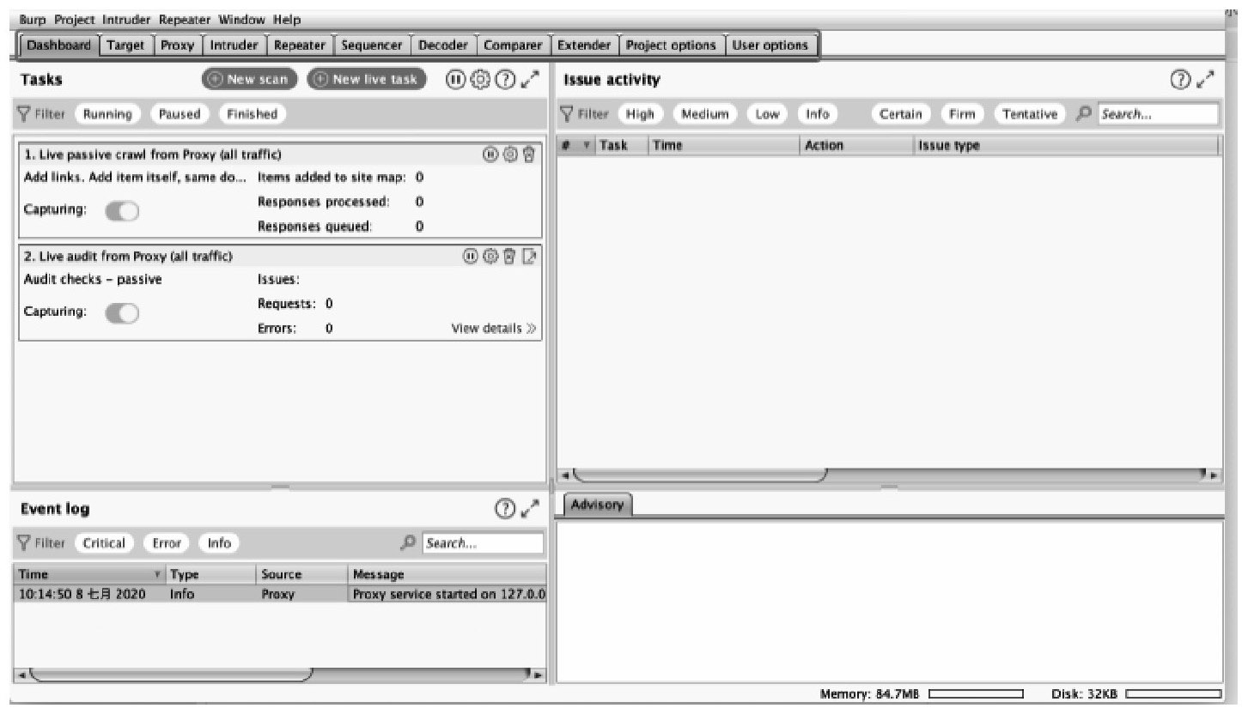1242x708 pixels.
Task: Click the Event log filter funnel icon
Action: pyautogui.click(x=25, y=543)
